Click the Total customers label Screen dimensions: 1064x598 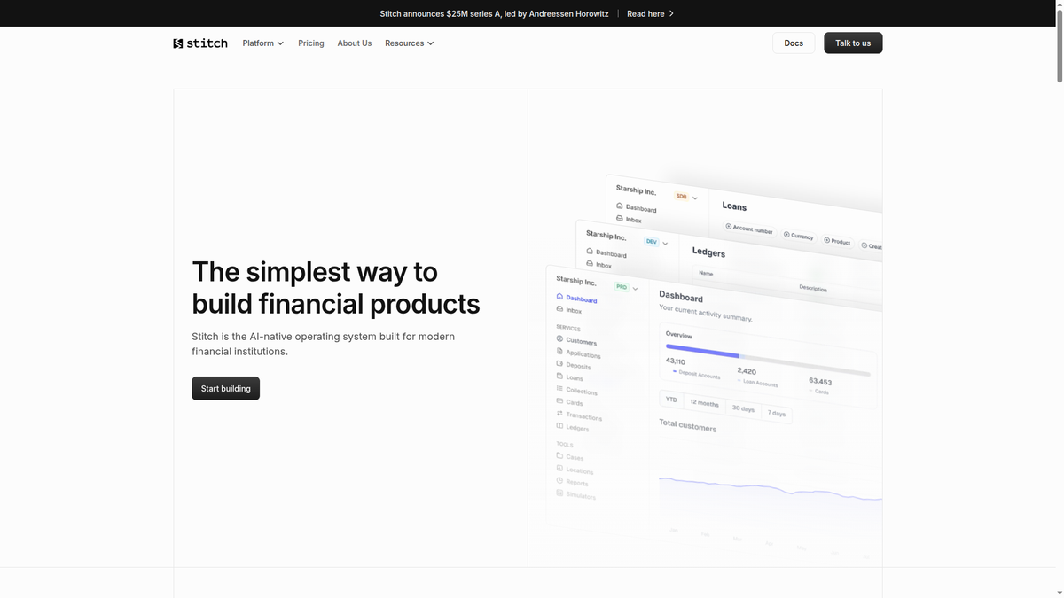(x=688, y=425)
